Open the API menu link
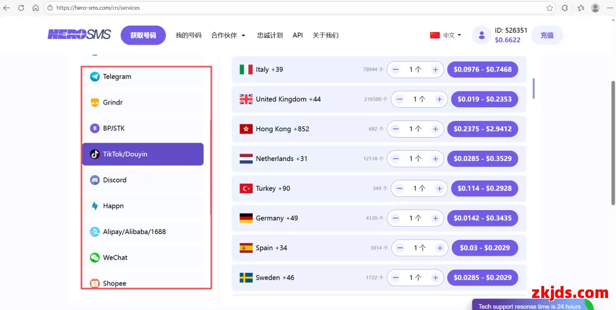Viewport: 616px width, 310px height. (298, 35)
